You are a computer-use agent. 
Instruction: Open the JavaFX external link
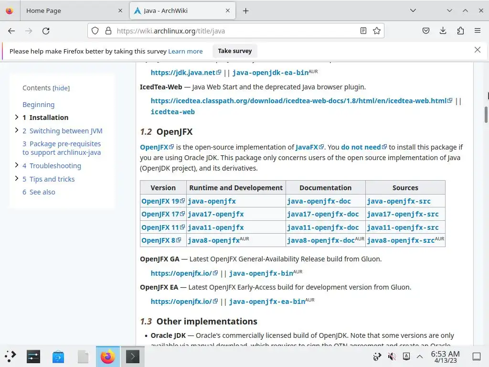click(309, 147)
